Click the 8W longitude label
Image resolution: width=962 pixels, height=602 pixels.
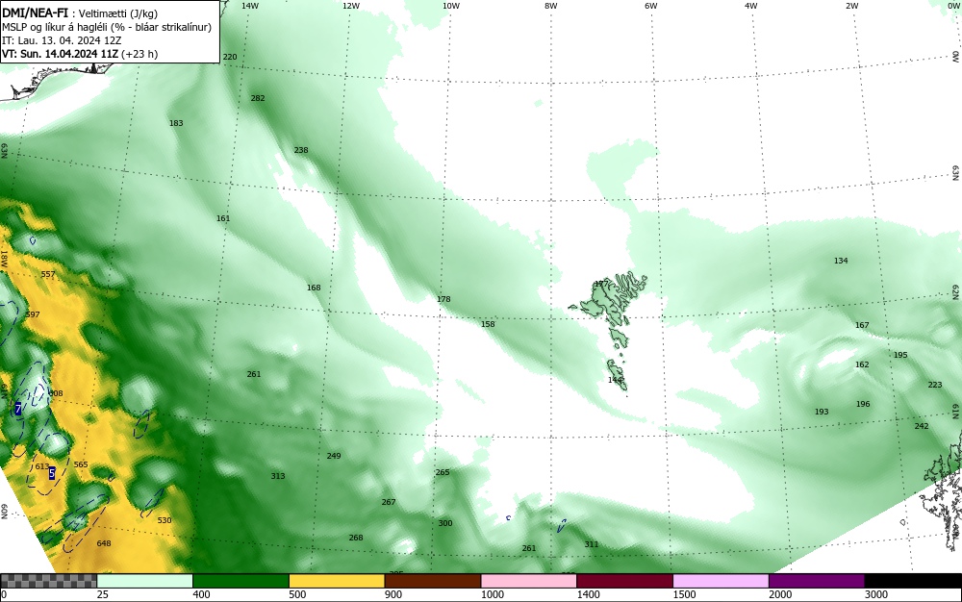[551, 6]
